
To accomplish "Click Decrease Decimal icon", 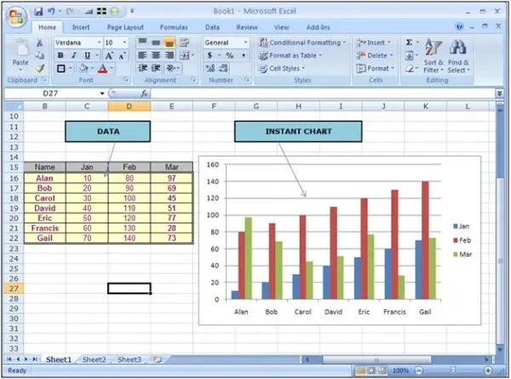I will pos(223,68).
